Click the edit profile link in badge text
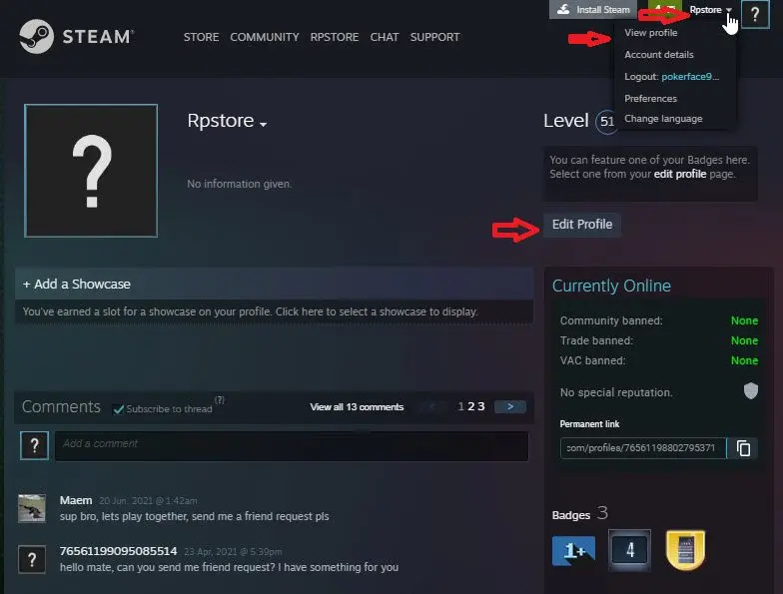This screenshot has width=783, height=594. [679, 174]
